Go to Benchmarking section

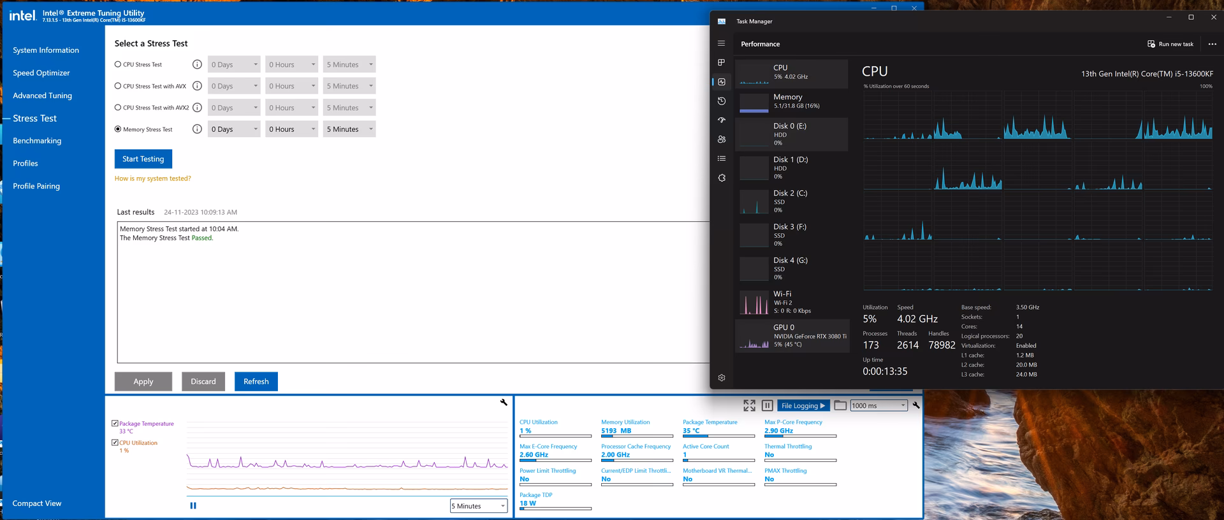(37, 141)
